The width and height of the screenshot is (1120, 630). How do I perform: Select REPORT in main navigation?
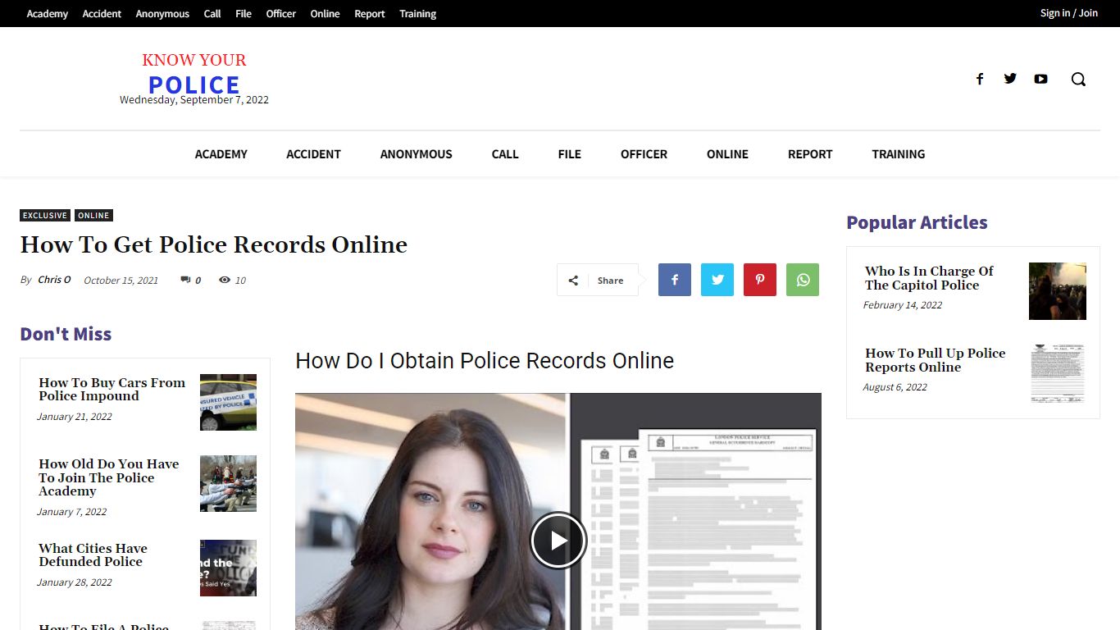point(810,154)
